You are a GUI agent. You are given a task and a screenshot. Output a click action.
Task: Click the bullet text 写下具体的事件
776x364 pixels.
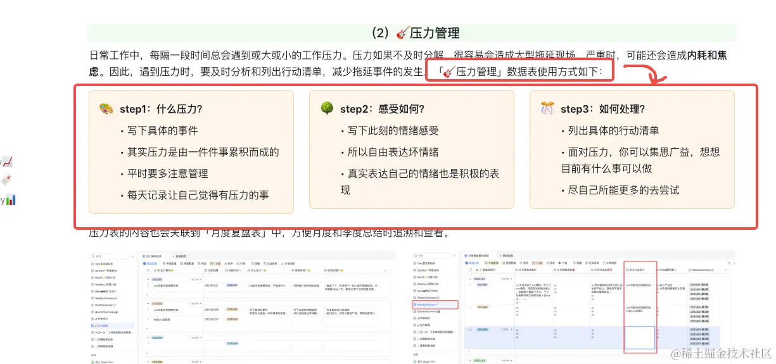tap(163, 130)
